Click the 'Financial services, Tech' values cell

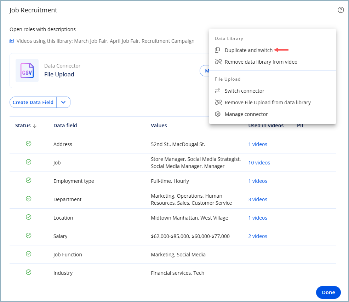point(178,273)
